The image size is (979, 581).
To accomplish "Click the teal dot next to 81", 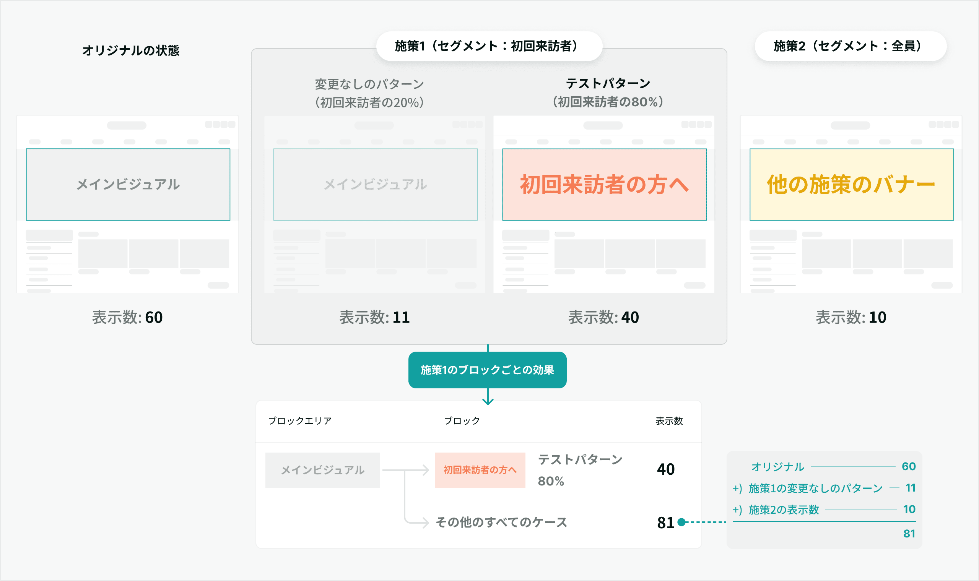I will pos(681,522).
